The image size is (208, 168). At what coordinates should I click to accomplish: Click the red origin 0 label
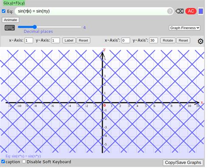(104, 105)
